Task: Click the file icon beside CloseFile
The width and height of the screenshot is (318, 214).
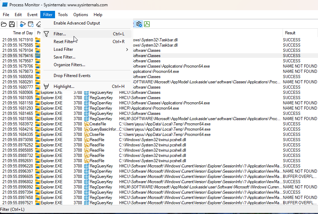Action: click(x=87, y=134)
